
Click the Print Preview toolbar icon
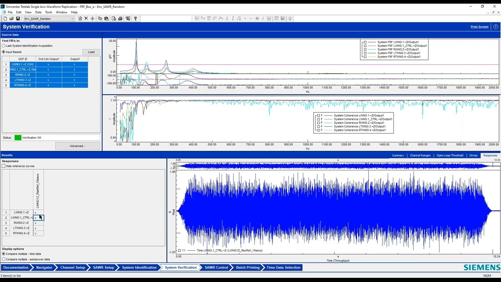click(x=114, y=18)
